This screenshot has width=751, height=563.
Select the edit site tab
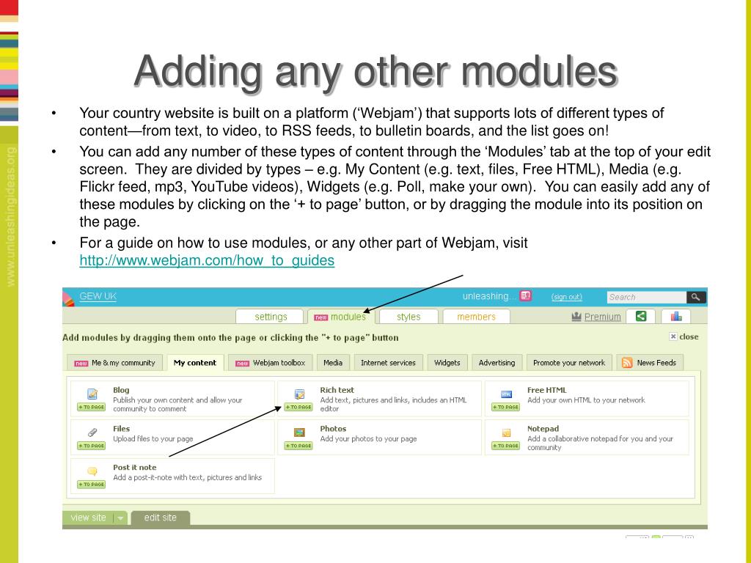coord(161,518)
